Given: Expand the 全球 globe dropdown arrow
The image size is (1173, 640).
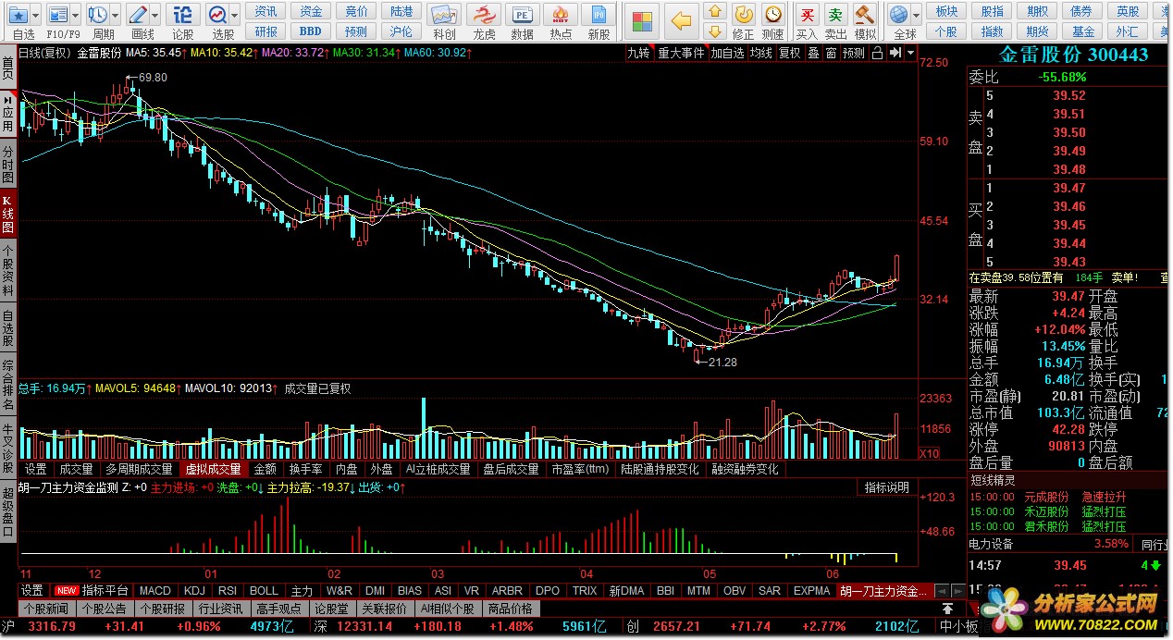Looking at the screenshot, I should pos(916,16).
